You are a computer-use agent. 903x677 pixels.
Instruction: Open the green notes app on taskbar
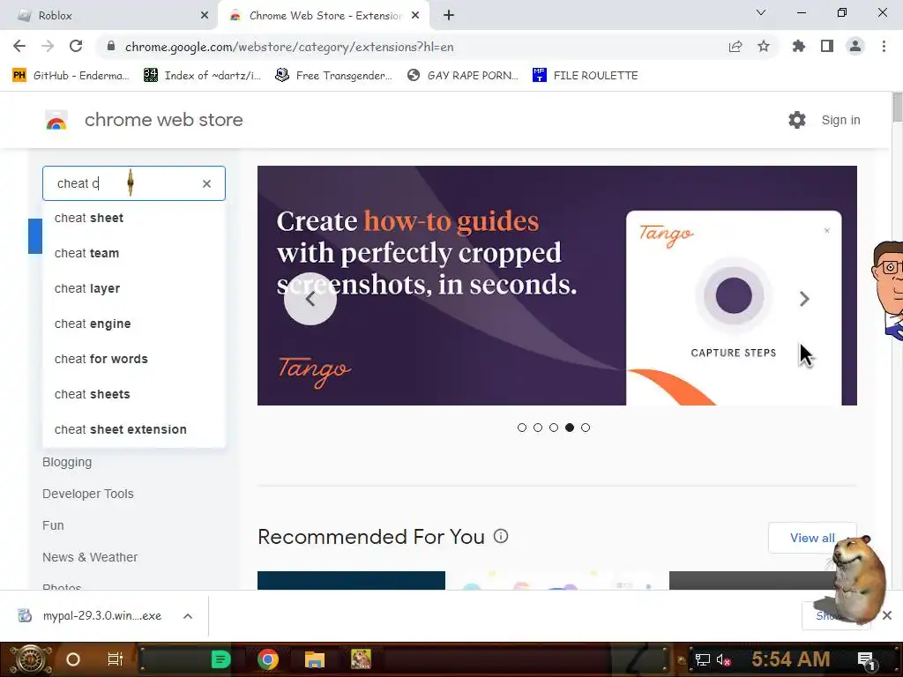pyautogui.click(x=220, y=659)
